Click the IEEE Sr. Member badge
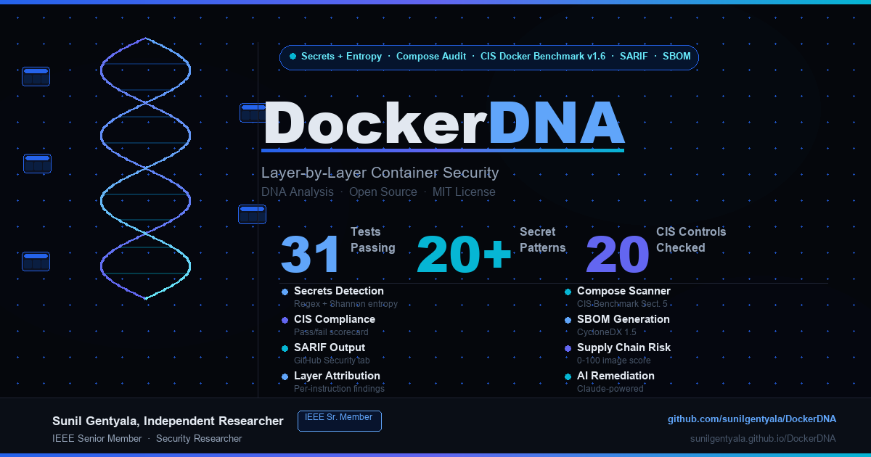Viewport: 871px width, 457px height. point(340,421)
